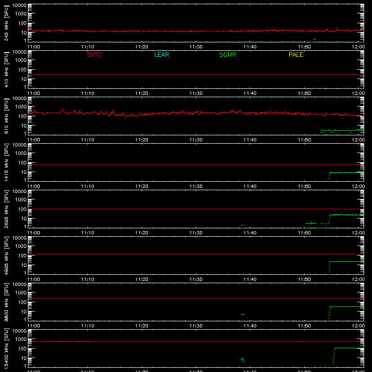Click the 10 y-axis value of the 1415 MHz panel

point(24,172)
